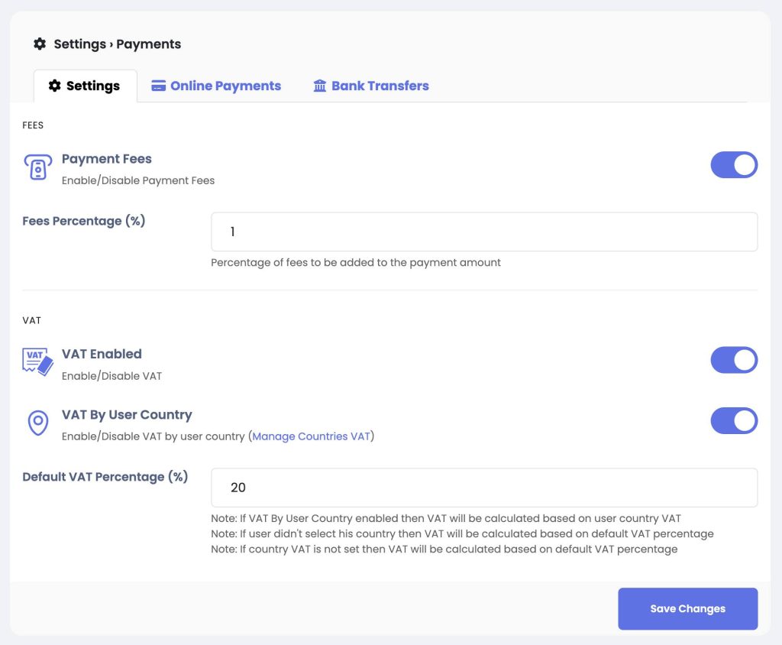Open the Settings tab
Viewport: 782px width, 645px height.
pos(86,86)
